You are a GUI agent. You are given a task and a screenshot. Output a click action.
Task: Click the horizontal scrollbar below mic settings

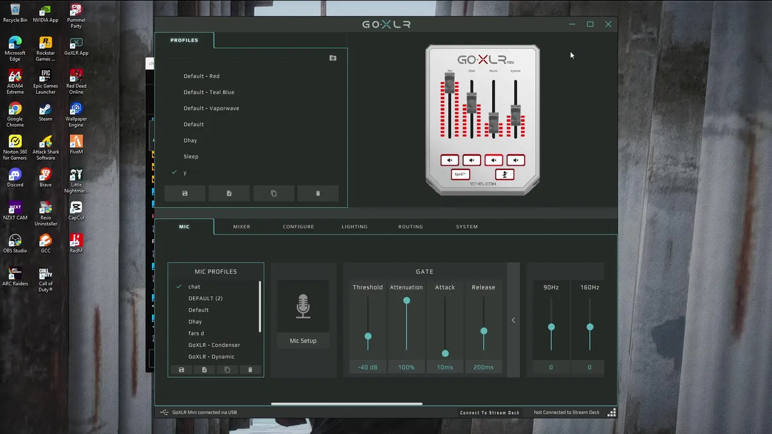(x=347, y=404)
